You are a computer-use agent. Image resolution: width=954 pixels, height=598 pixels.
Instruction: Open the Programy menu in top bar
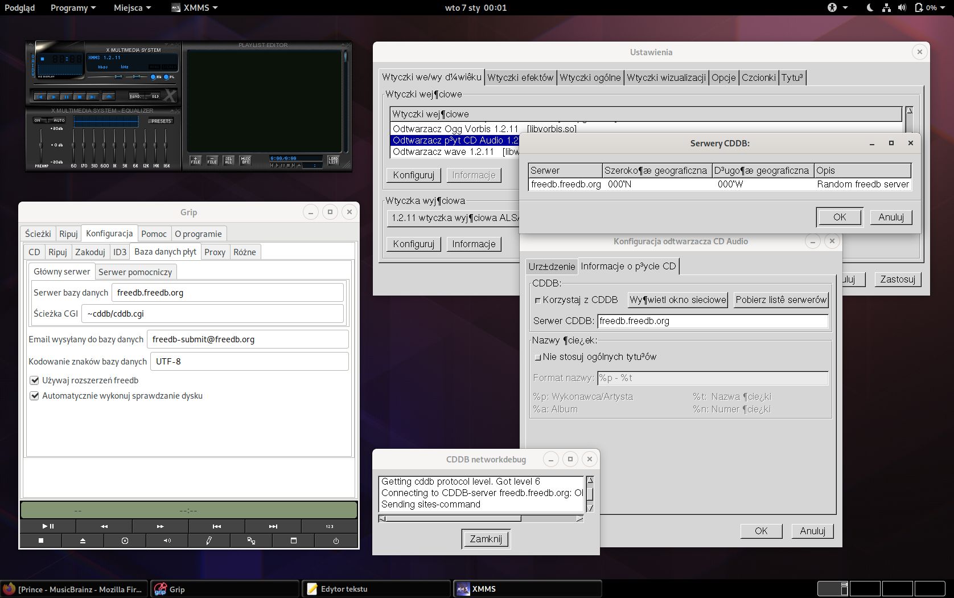click(73, 8)
